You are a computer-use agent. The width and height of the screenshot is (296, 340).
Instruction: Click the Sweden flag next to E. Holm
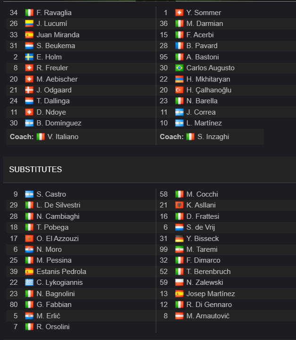coord(29,57)
